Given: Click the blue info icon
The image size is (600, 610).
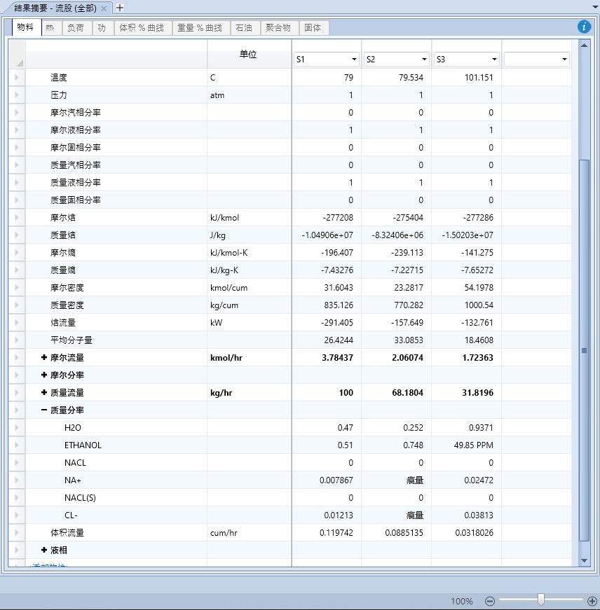Looking at the screenshot, I should point(584,27).
